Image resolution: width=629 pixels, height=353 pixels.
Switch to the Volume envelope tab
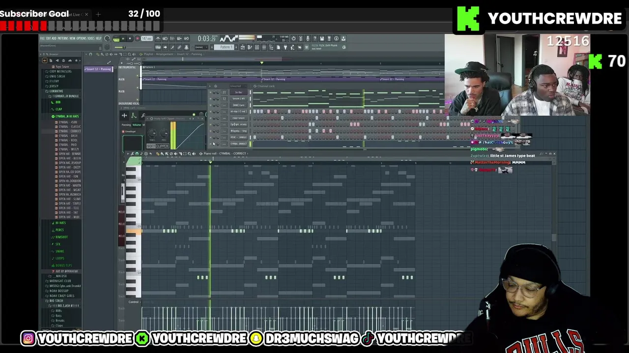[x=137, y=125]
